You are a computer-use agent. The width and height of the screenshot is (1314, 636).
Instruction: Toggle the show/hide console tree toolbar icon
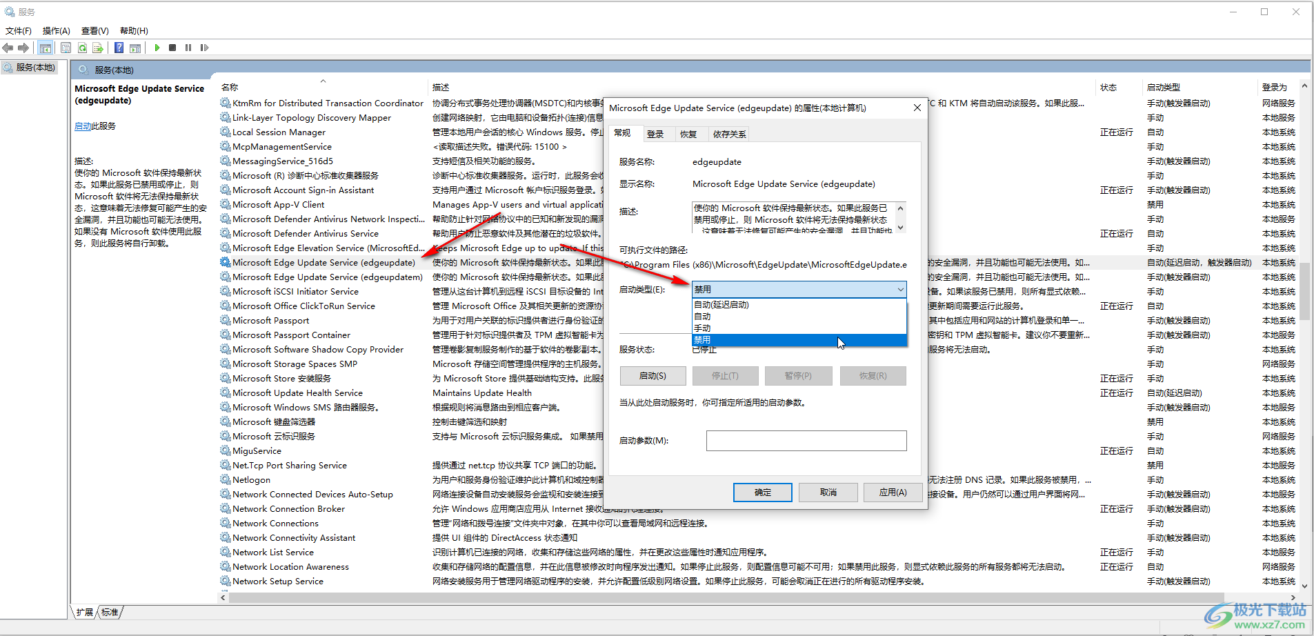[x=46, y=48]
